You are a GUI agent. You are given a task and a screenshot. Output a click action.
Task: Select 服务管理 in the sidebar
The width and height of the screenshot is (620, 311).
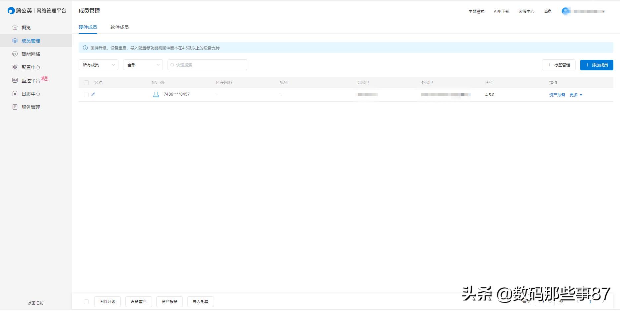[31, 107]
